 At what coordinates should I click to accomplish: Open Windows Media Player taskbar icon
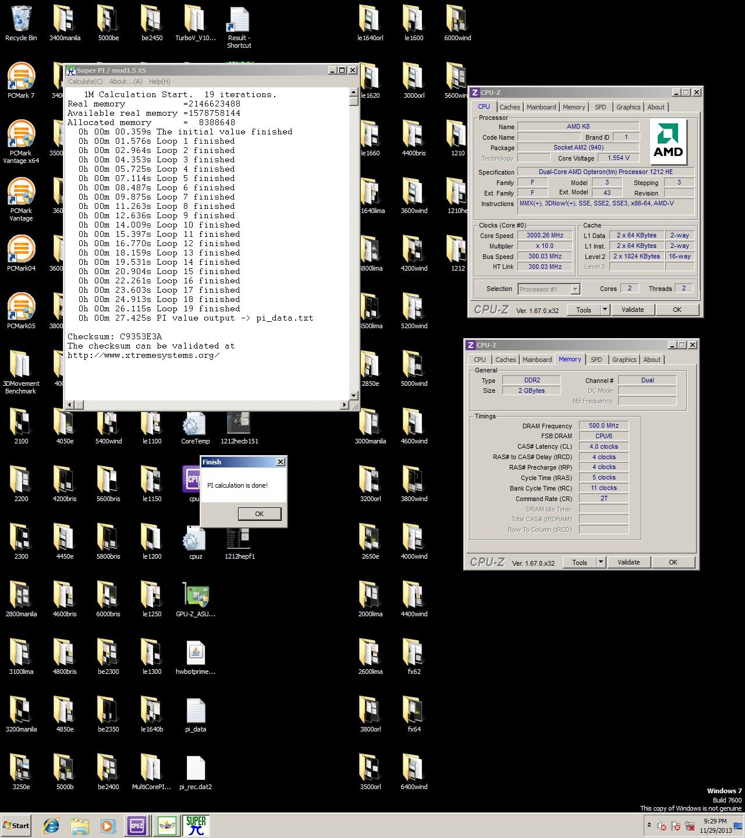pos(108,825)
